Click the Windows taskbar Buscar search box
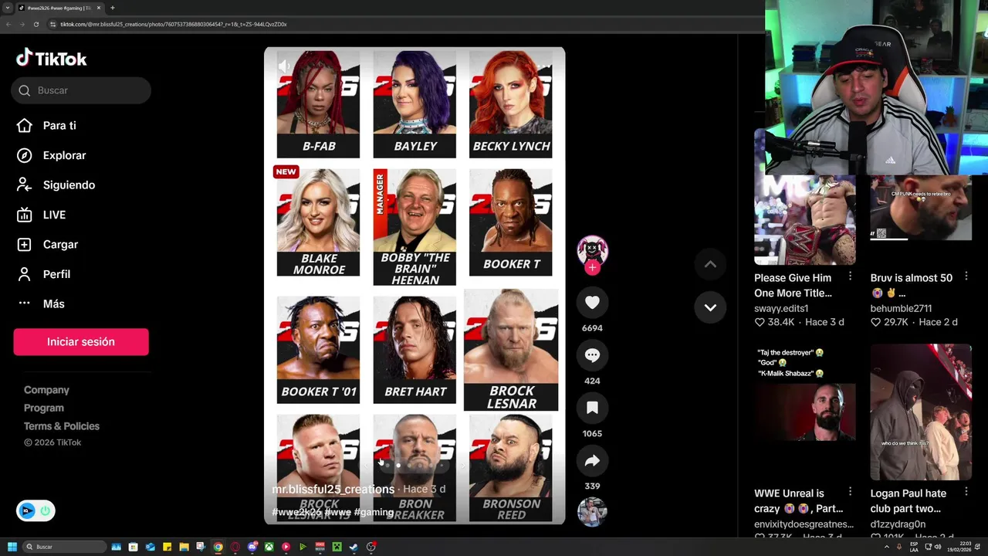988x556 pixels. tap(64, 547)
